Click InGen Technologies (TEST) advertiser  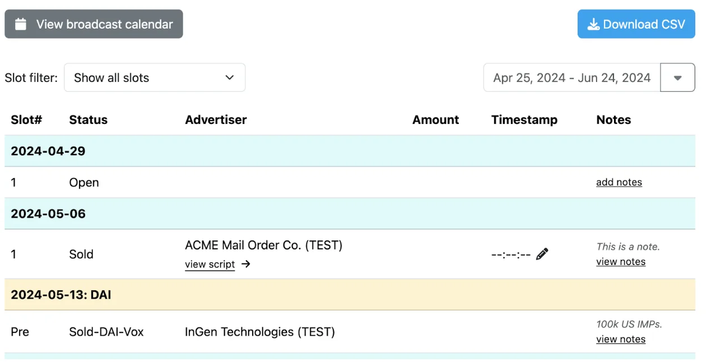(x=260, y=332)
